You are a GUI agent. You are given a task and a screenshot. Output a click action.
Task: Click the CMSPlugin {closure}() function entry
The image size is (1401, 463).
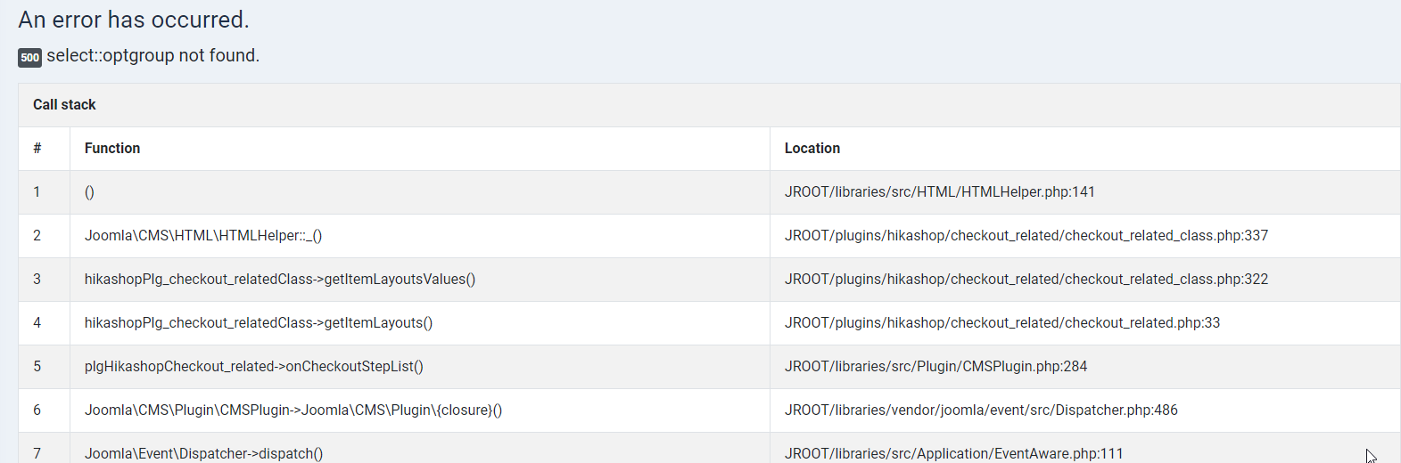(293, 410)
